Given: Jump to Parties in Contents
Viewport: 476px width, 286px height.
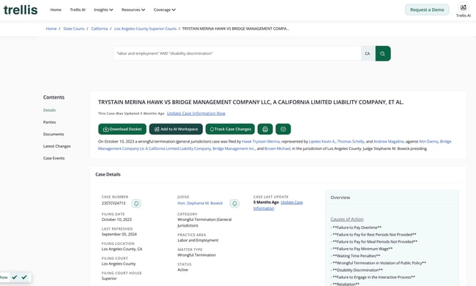Looking at the screenshot, I should coord(50,122).
